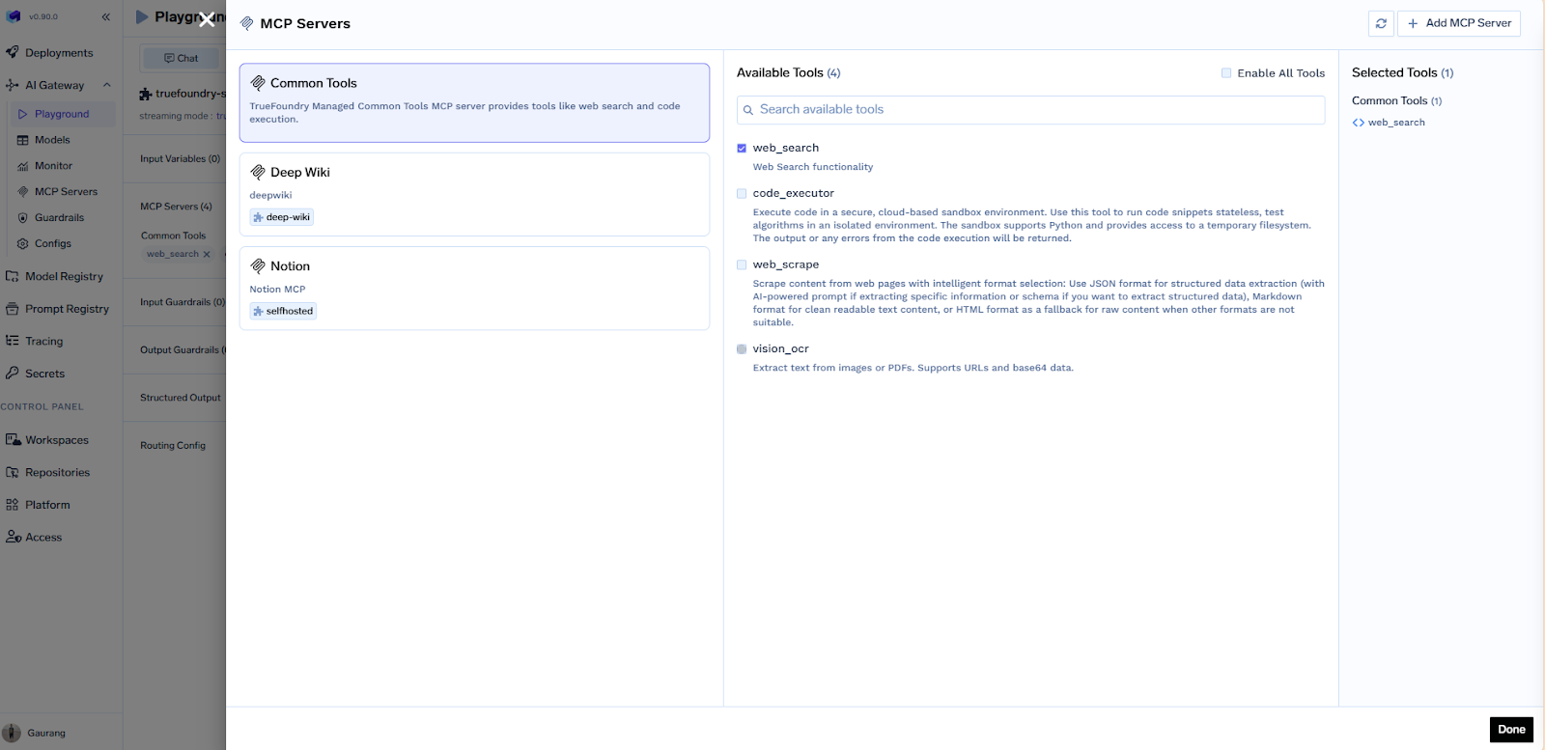Enable the vision_ocr tool checkbox
This screenshot has height=750, width=1545.
click(742, 348)
